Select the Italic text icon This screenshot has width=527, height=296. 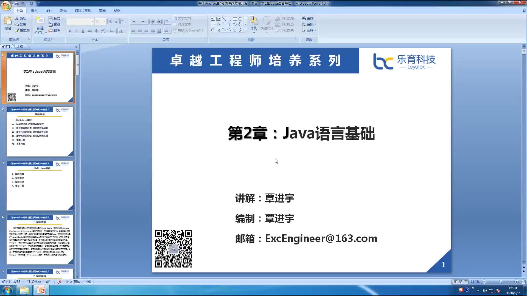coord(76,31)
